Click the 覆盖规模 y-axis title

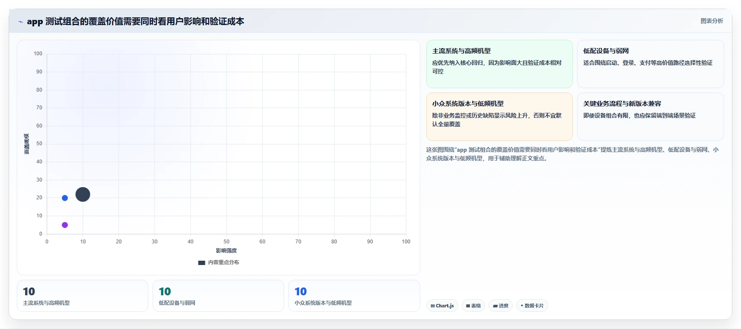[27, 144]
